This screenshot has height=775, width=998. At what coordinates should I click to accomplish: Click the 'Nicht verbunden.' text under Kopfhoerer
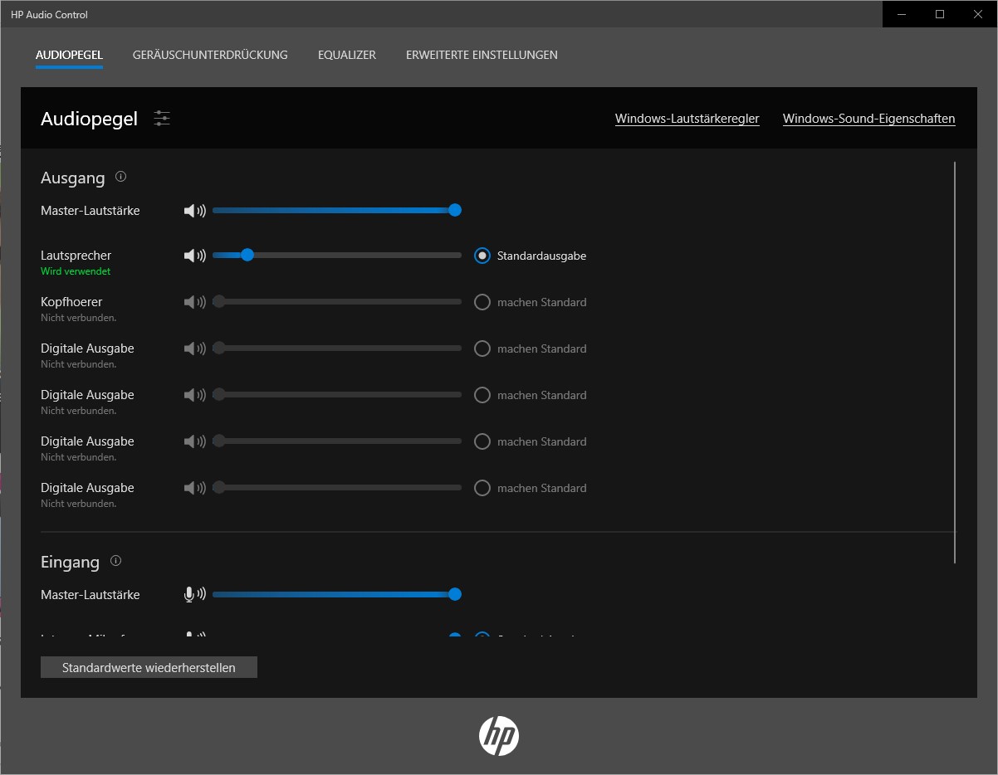click(79, 318)
